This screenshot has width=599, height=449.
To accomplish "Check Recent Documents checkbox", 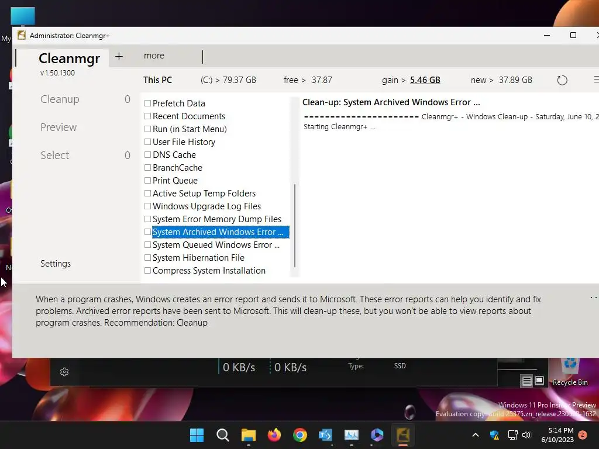I will coord(147,116).
